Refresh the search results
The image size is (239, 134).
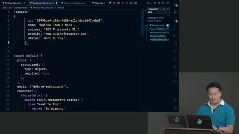(x=155, y=3)
